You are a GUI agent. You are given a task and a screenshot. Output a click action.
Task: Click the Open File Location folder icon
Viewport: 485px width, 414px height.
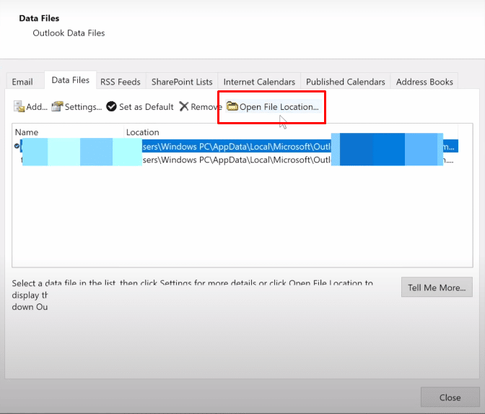232,106
